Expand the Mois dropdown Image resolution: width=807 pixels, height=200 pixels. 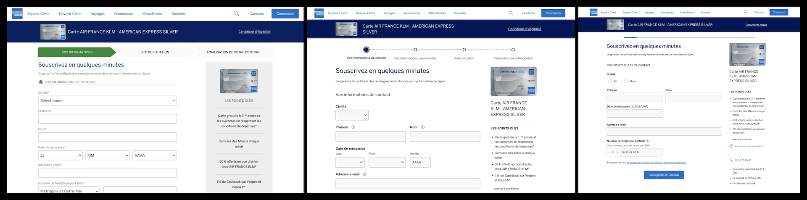tap(387, 162)
